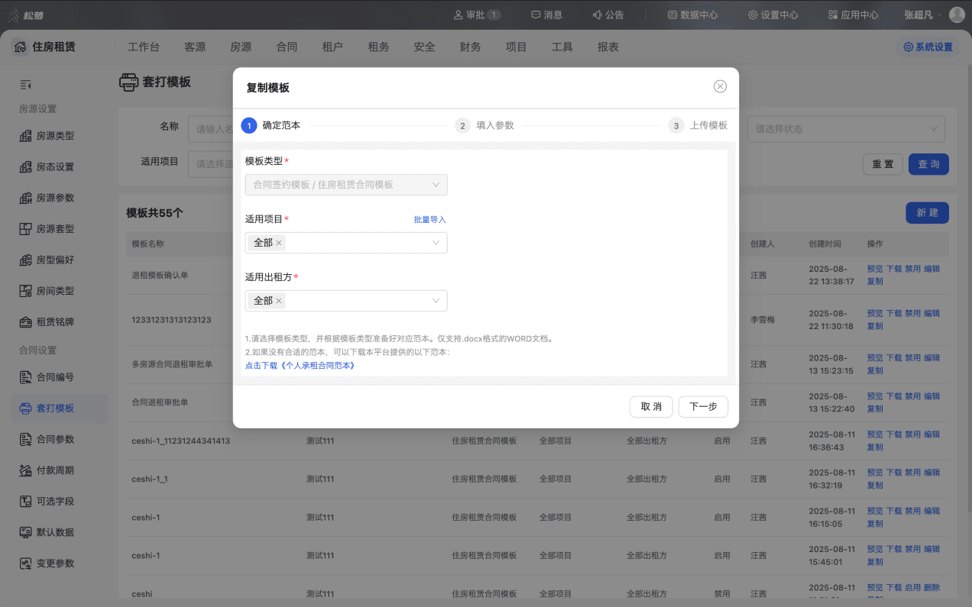The height and width of the screenshot is (607, 972).
Task: Close the 复制模板 dialog with X icon
Action: (x=720, y=86)
